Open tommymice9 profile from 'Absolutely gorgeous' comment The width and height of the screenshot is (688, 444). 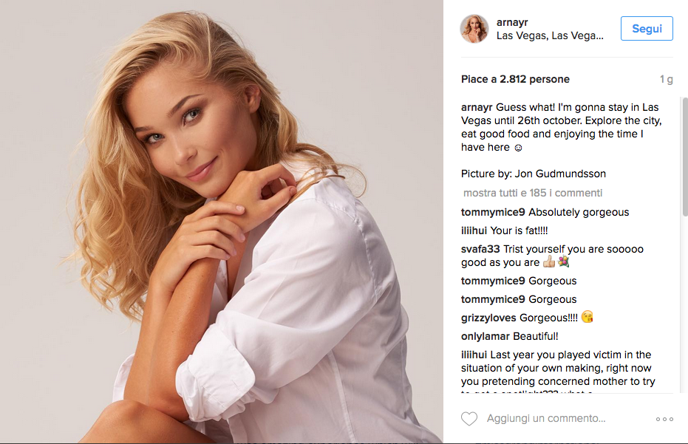[493, 212]
